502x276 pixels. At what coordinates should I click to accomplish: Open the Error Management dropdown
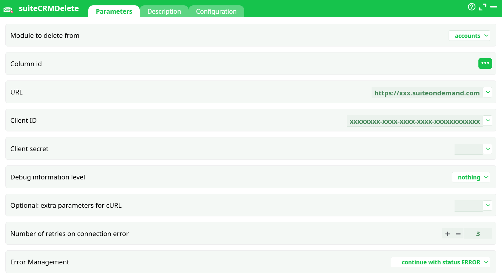[x=440, y=262]
